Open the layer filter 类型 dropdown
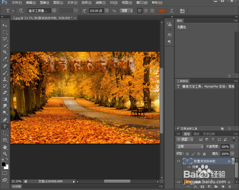This screenshot has width=239, height=190. 185,139
